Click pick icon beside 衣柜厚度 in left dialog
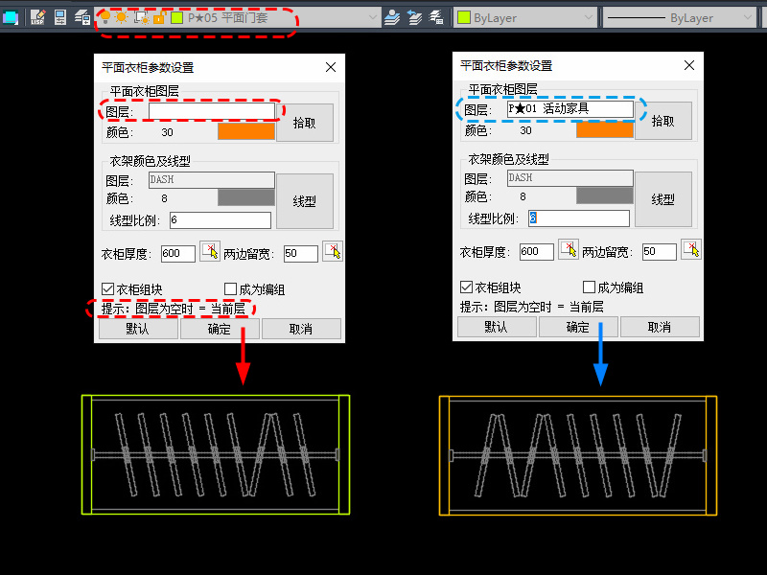 coord(210,252)
